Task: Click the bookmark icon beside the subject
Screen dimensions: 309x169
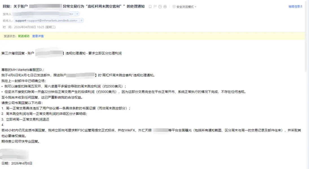Action: point(150,7)
